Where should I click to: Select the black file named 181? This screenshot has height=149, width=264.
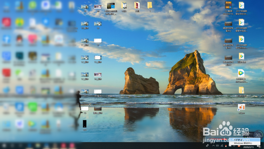pyautogui.click(x=85, y=125)
